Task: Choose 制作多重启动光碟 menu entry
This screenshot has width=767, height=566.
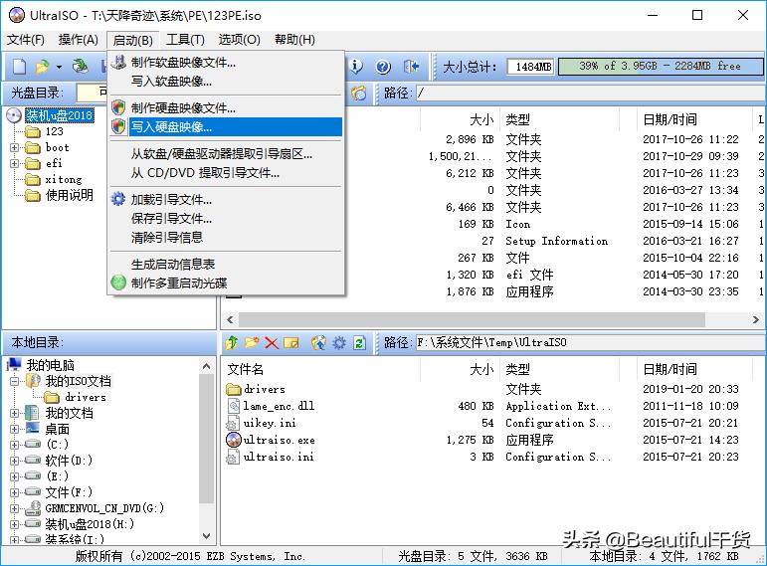Action: pyautogui.click(x=226, y=283)
